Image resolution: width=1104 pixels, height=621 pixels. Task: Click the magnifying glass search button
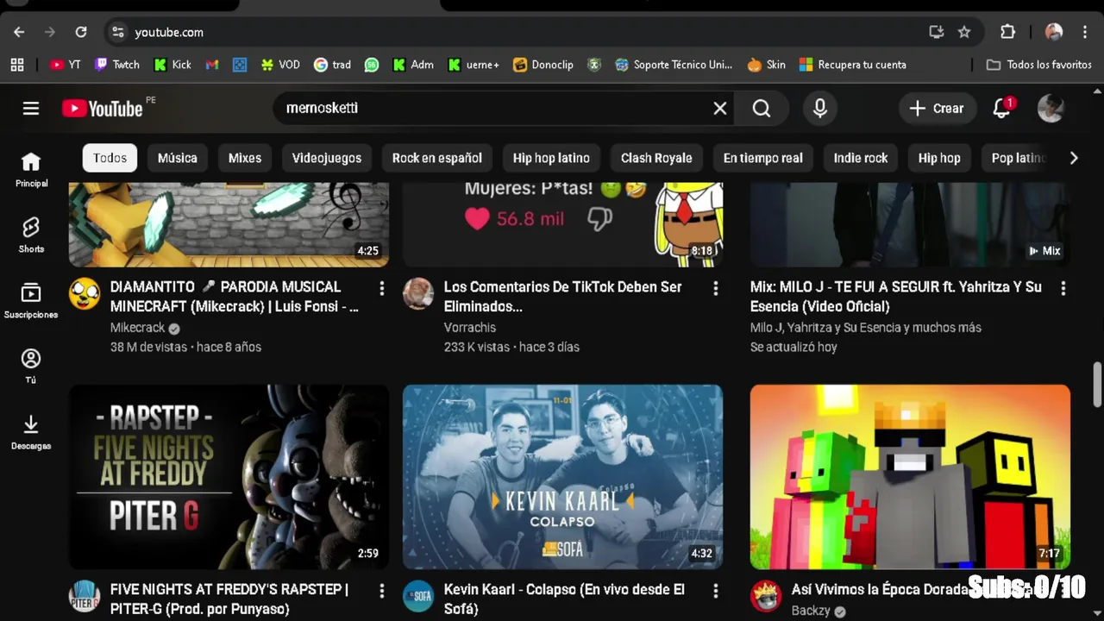coord(761,108)
